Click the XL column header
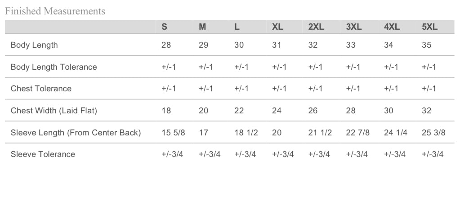 [277, 27]
